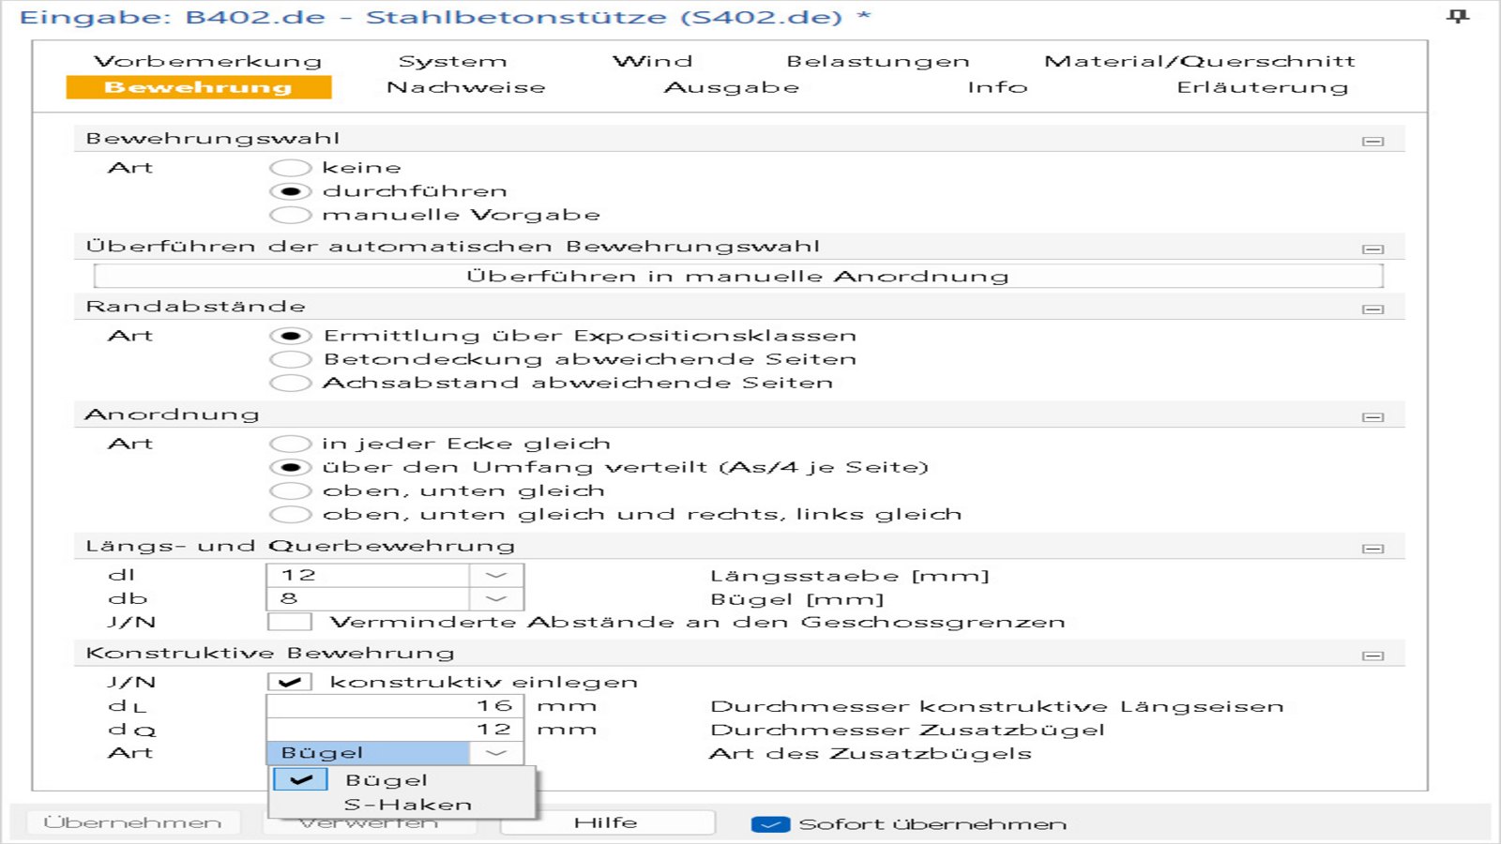Collapse the Längs- und Querbewehrung section
This screenshot has height=844, width=1501.
point(1372,549)
